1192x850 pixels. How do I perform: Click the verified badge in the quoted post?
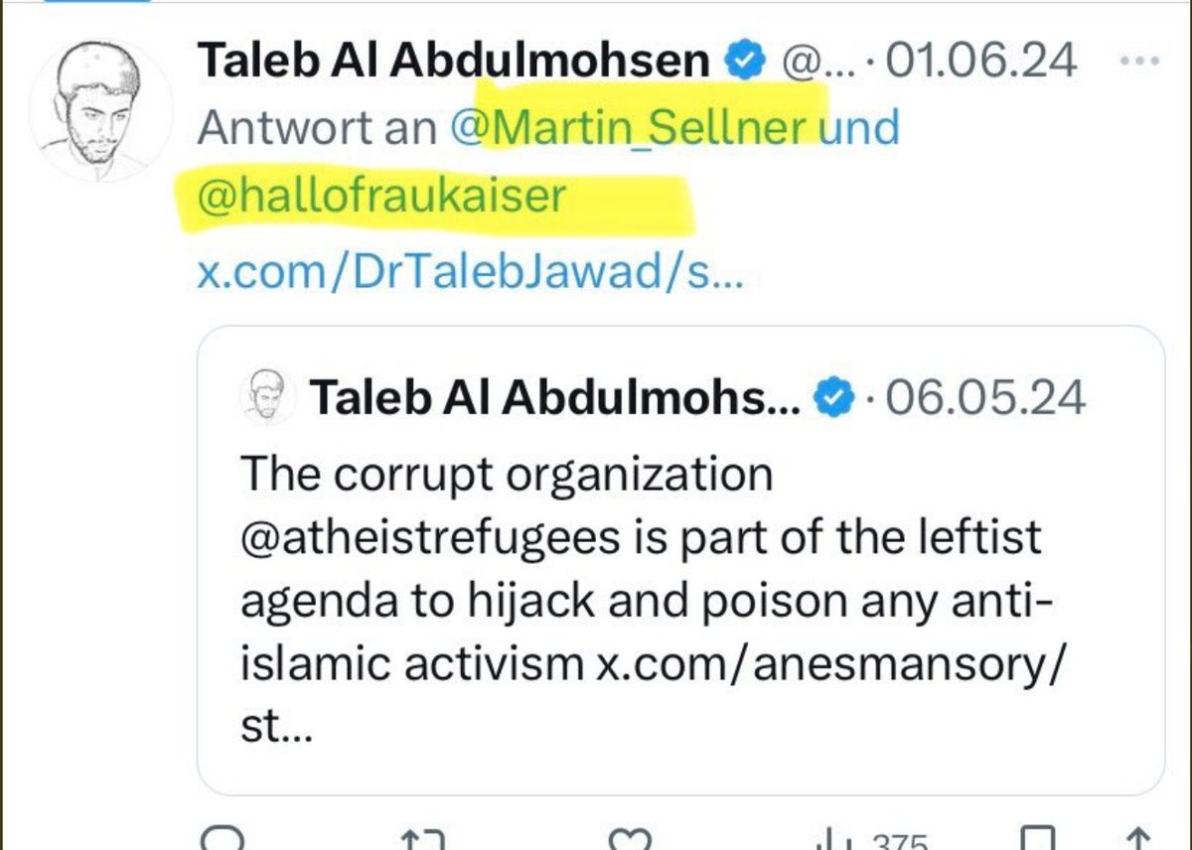[x=834, y=398]
